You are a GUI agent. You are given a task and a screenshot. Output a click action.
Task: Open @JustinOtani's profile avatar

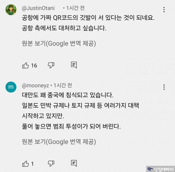pos(11,10)
